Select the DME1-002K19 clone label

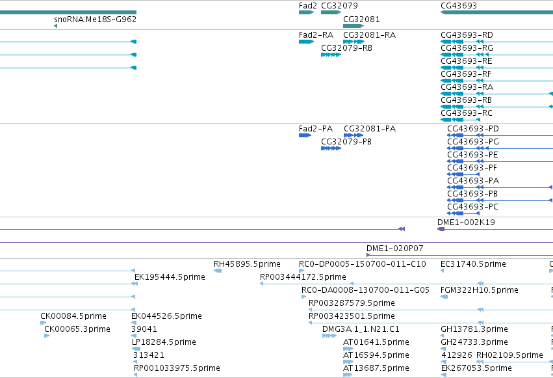(466, 223)
